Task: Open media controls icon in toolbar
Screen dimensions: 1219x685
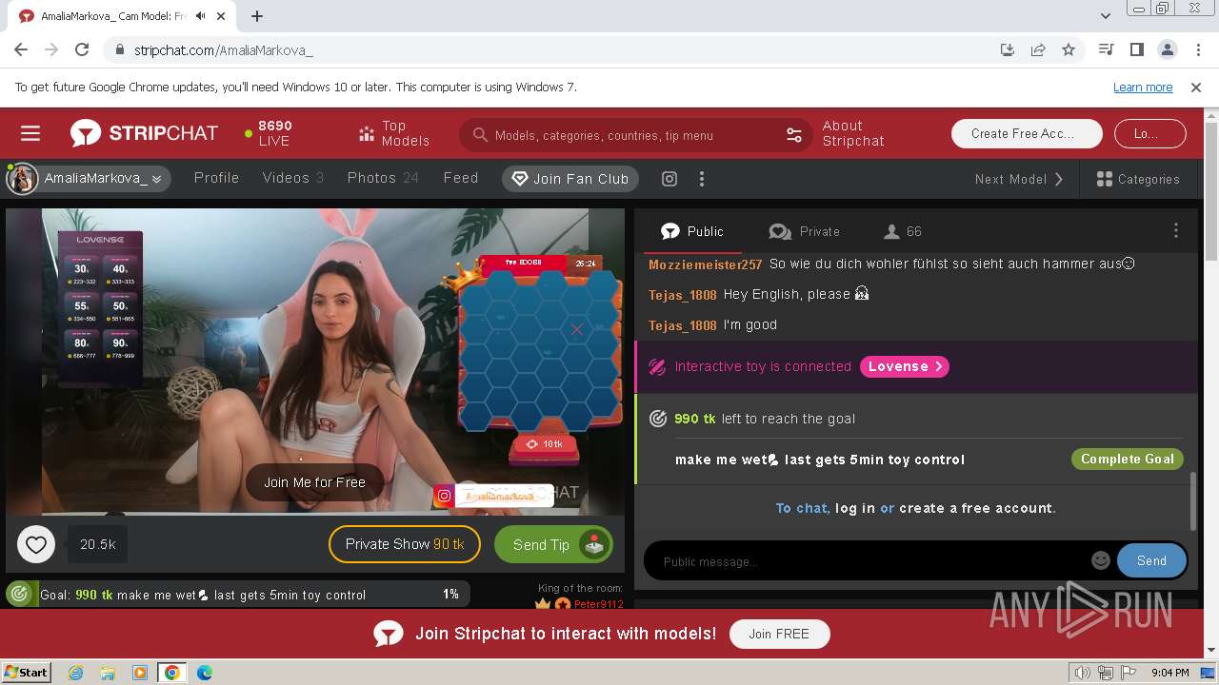Action: tap(1106, 49)
